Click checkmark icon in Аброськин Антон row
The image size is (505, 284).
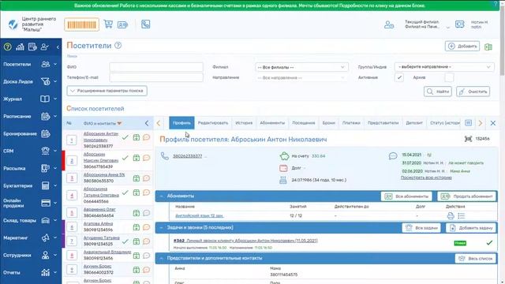click(125, 137)
